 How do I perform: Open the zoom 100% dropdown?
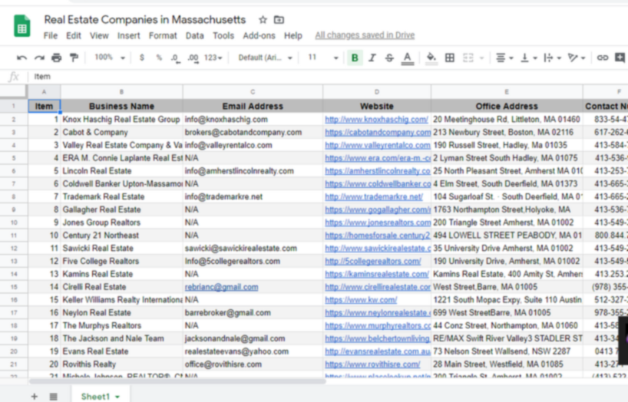[x=109, y=58]
